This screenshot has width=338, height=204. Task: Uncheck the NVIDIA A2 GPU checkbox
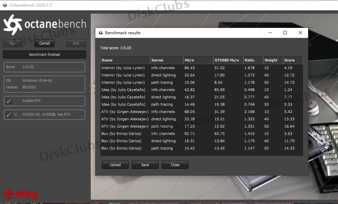pyautogui.click(x=9, y=115)
